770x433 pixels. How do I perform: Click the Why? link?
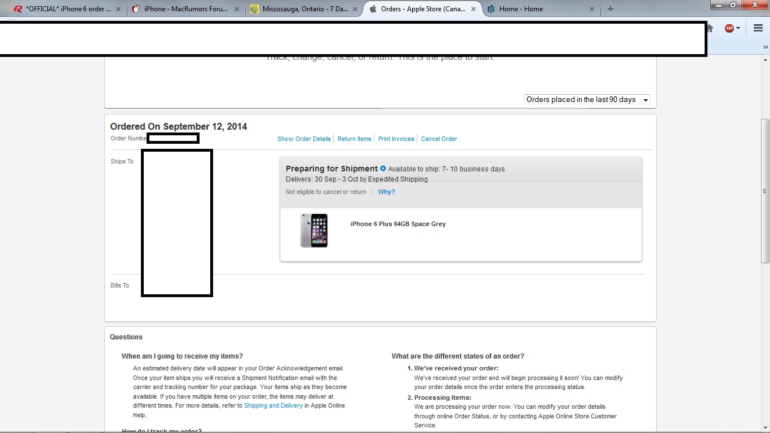coord(387,192)
